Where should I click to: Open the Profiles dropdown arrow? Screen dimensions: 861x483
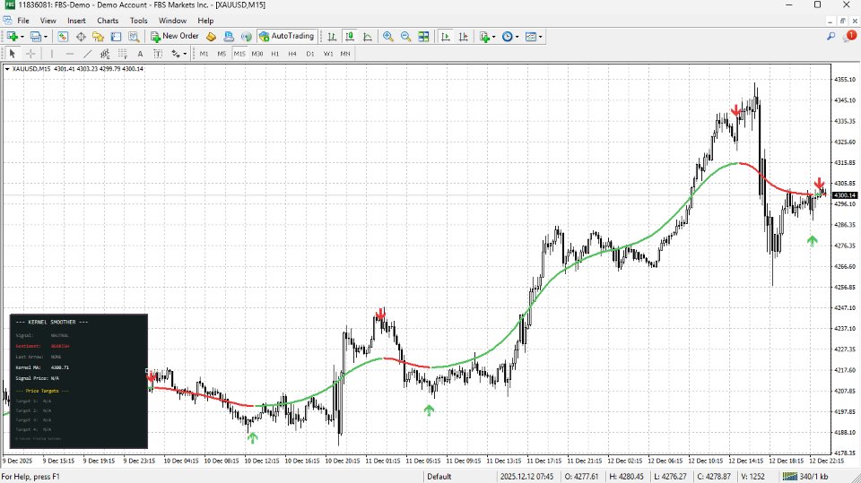pyautogui.click(x=46, y=37)
